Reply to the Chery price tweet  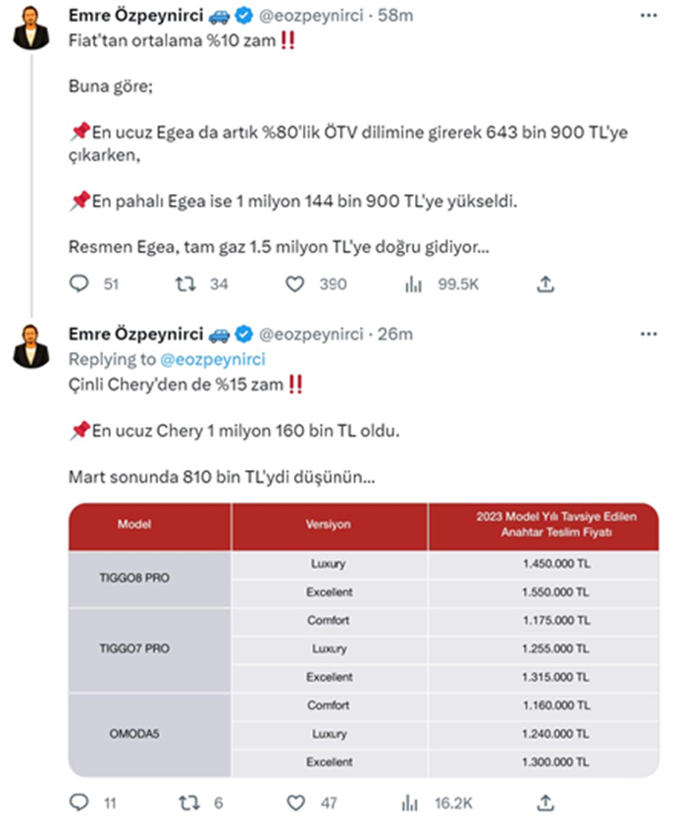tap(80, 803)
